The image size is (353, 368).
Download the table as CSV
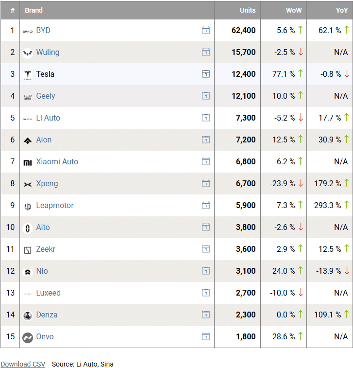pyautogui.click(x=23, y=364)
